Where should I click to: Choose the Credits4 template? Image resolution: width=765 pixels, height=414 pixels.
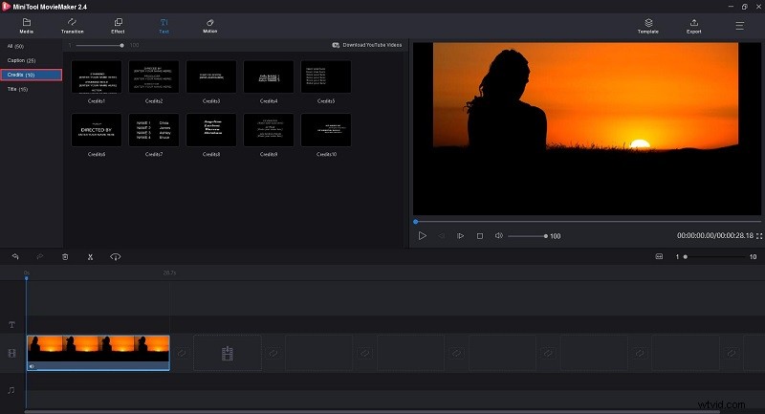click(x=269, y=76)
